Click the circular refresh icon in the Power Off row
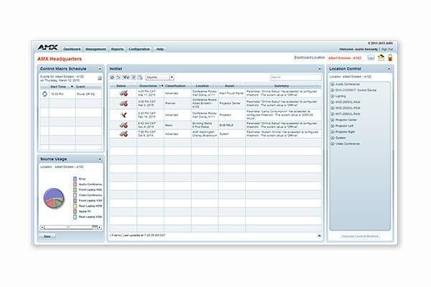 (45, 94)
